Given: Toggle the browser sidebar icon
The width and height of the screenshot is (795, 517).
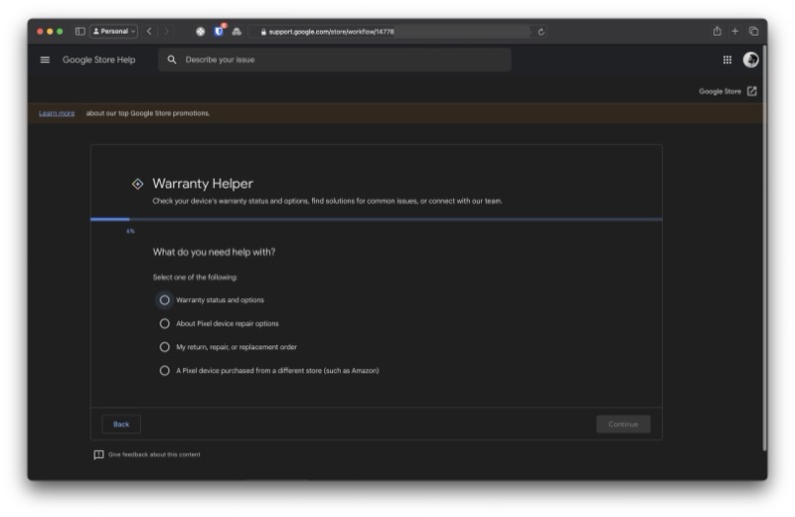Looking at the screenshot, I should tap(80, 32).
